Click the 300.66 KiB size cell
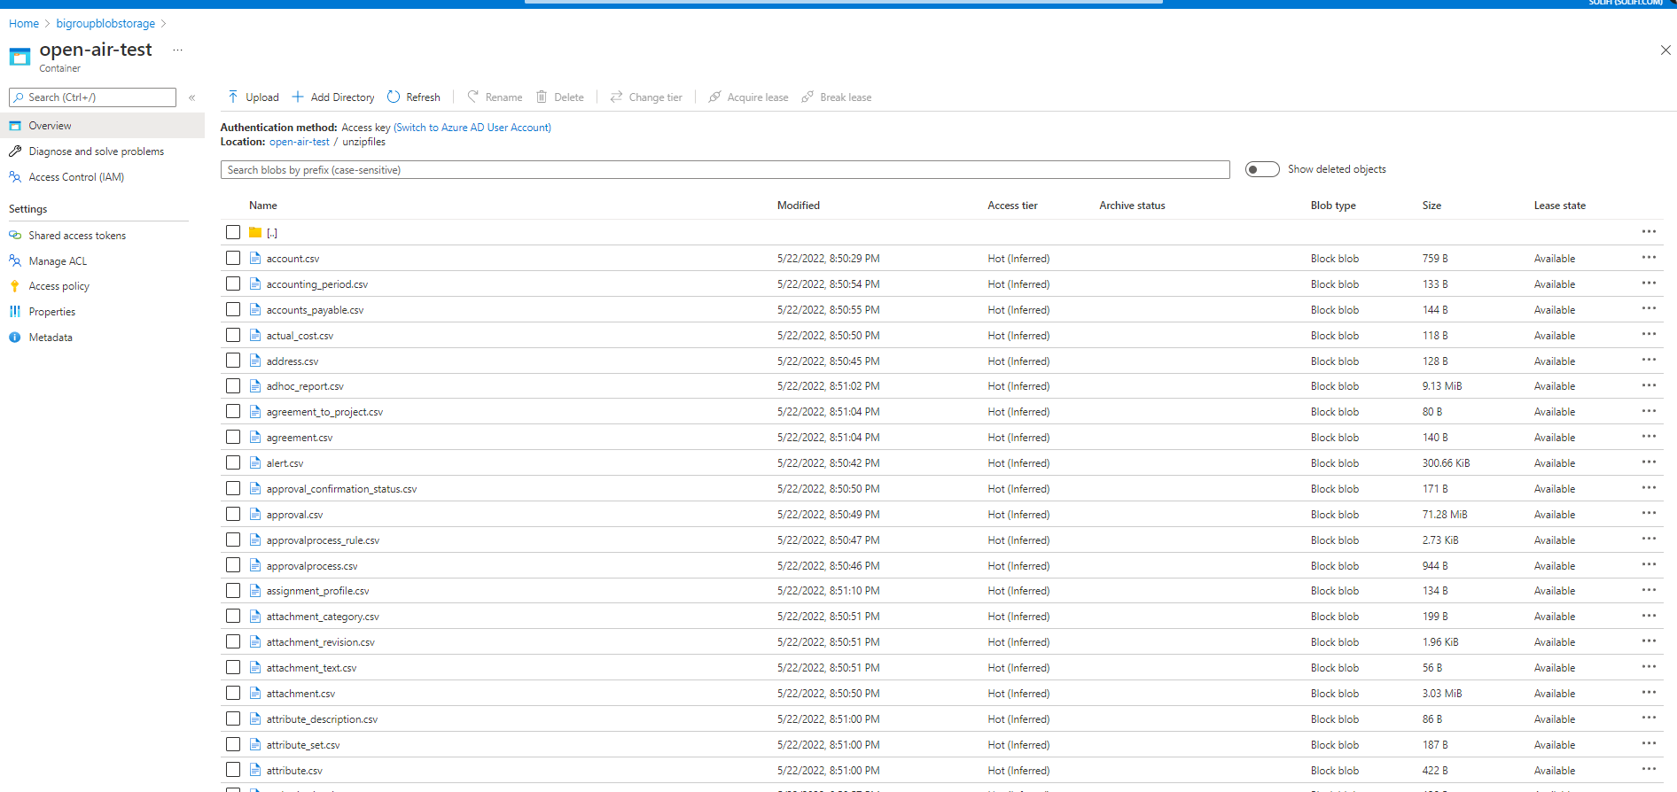The width and height of the screenshot is (1677, 792). 1446,463
